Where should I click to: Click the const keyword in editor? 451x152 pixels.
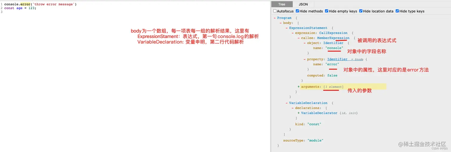[x=9, y=8]
